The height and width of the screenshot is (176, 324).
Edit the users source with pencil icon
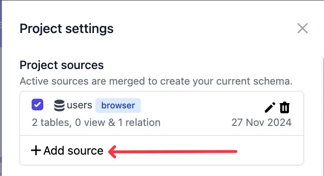[270, 107]
